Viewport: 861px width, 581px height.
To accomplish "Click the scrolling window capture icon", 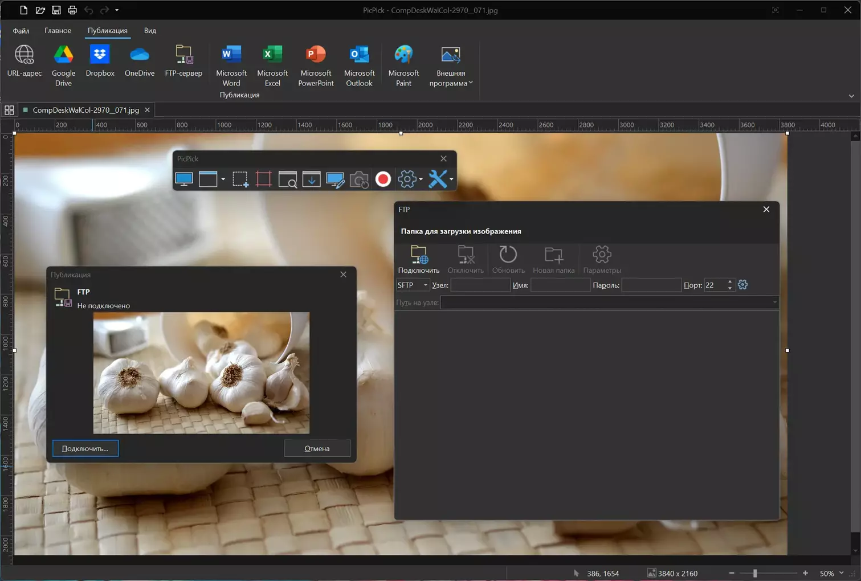I will pyautogui.click(x=311, y=179).
